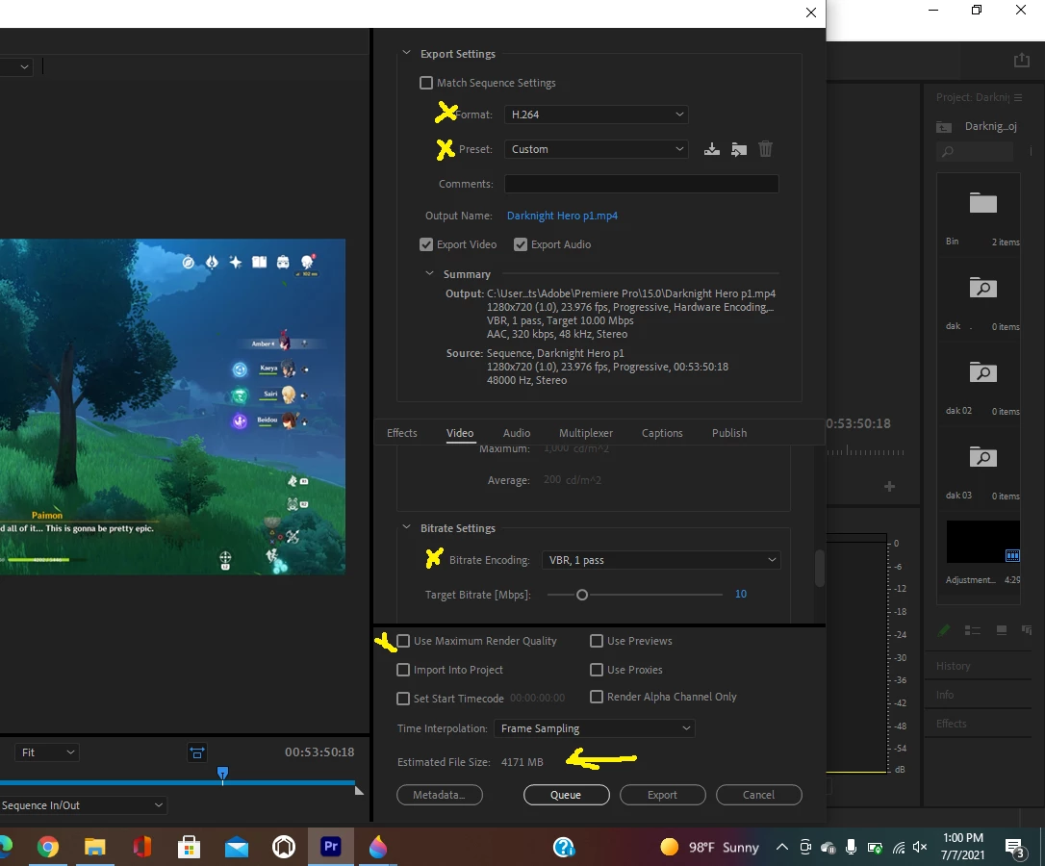Viewport: 1045px width, 866px height.
Task: Click the green pencil read/write toggle icon
Action: [x=944, y=630]
